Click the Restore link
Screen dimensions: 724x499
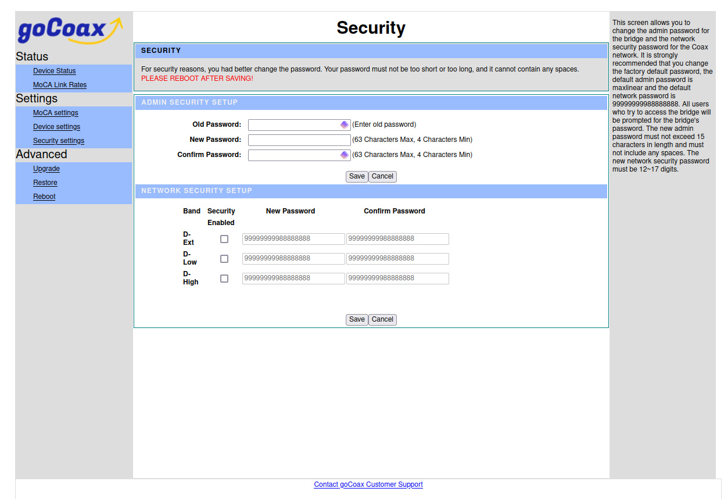pos(45,183)
